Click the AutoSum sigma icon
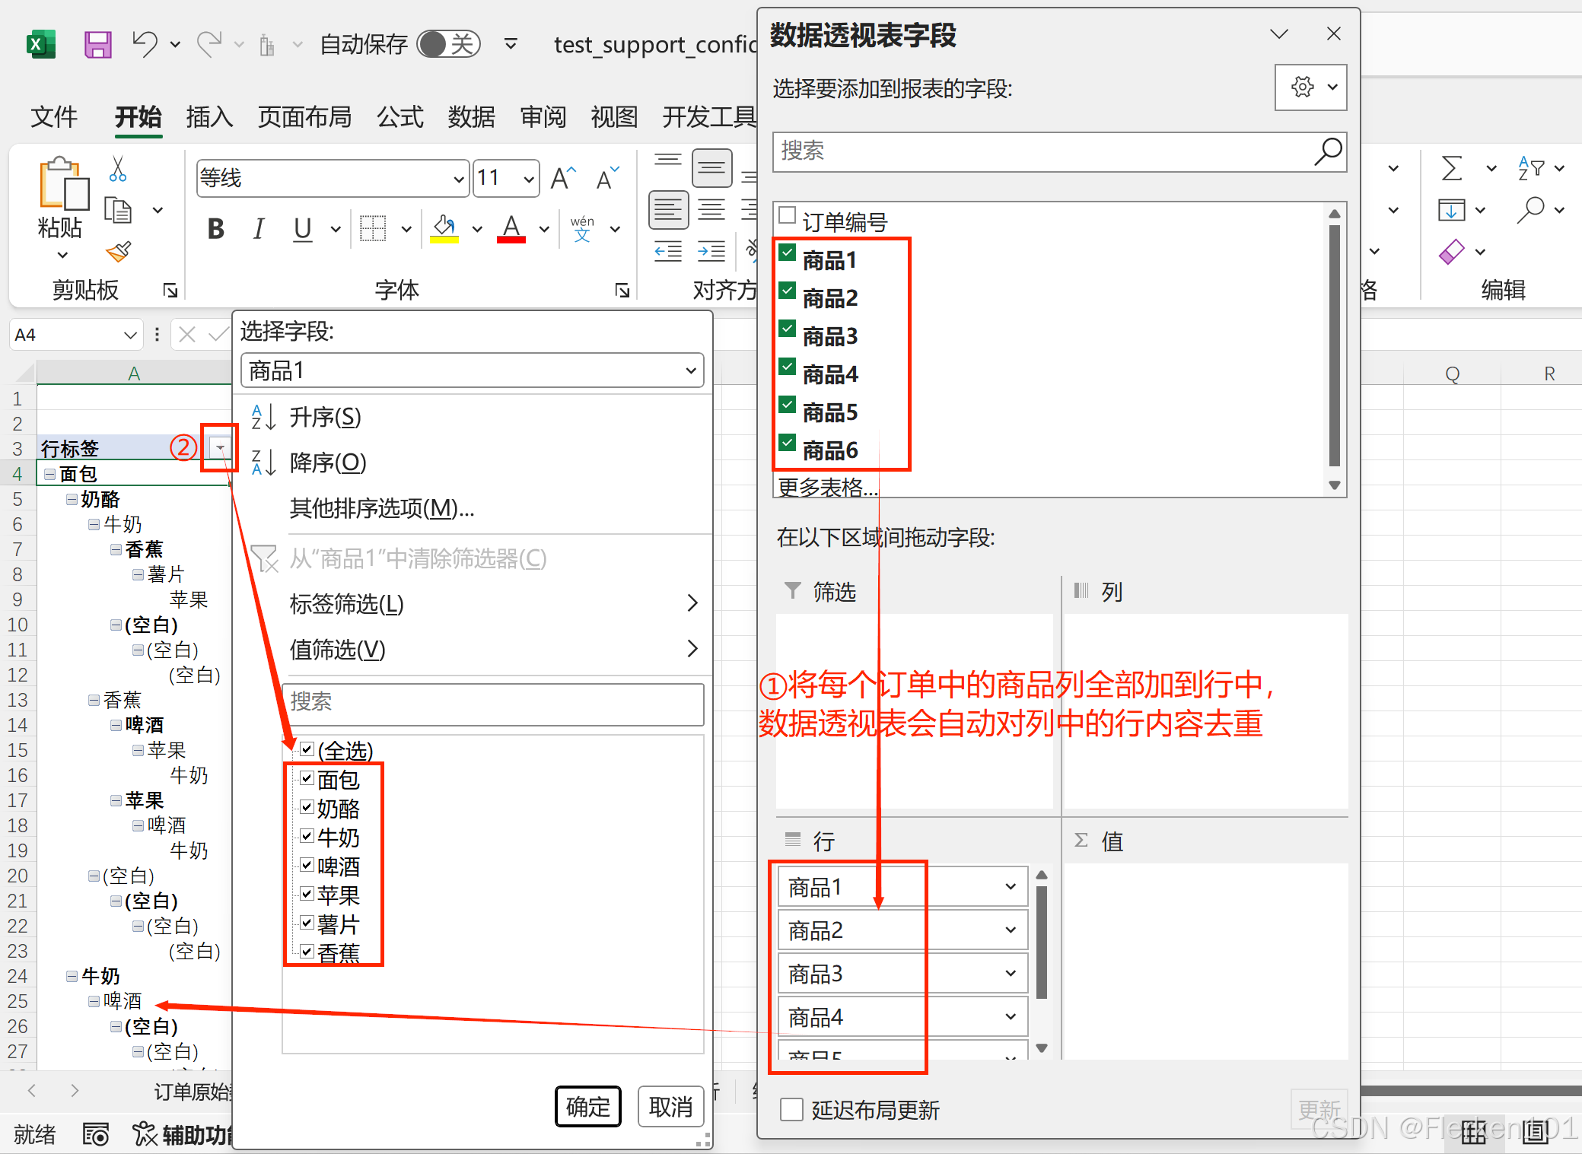This screenshot has height=1154, width=1582. coord(1452,168)
